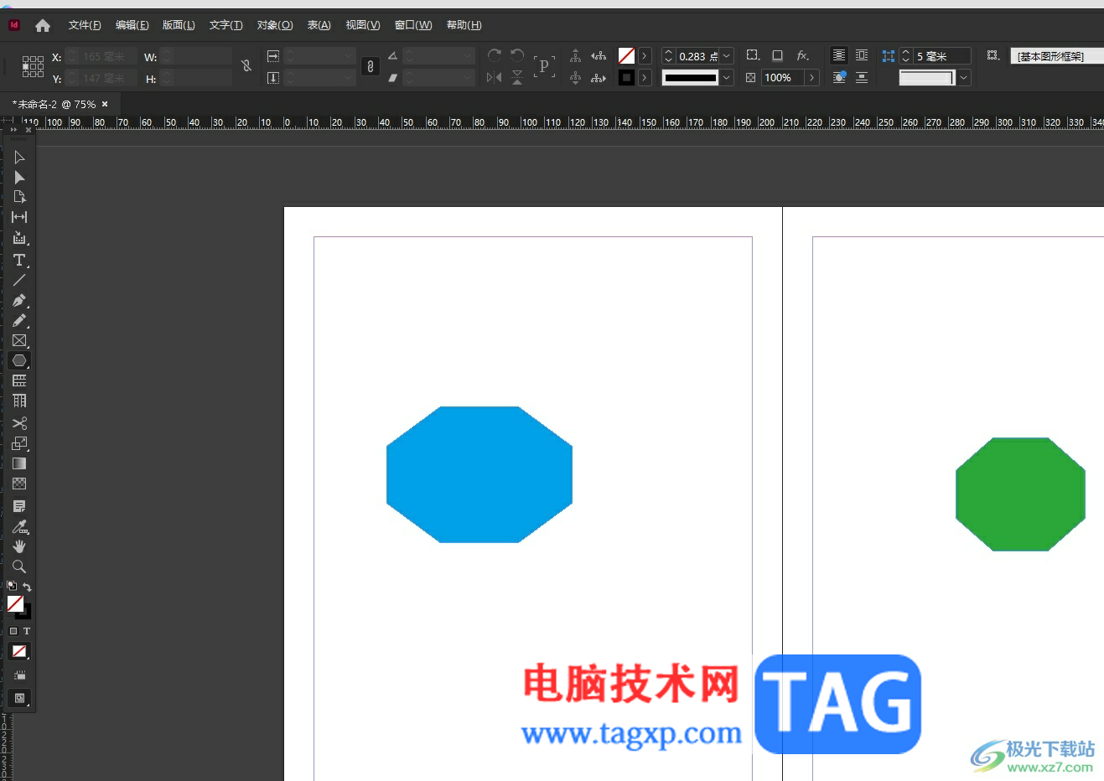Open the fx effects menu

(x=802, y=55)
